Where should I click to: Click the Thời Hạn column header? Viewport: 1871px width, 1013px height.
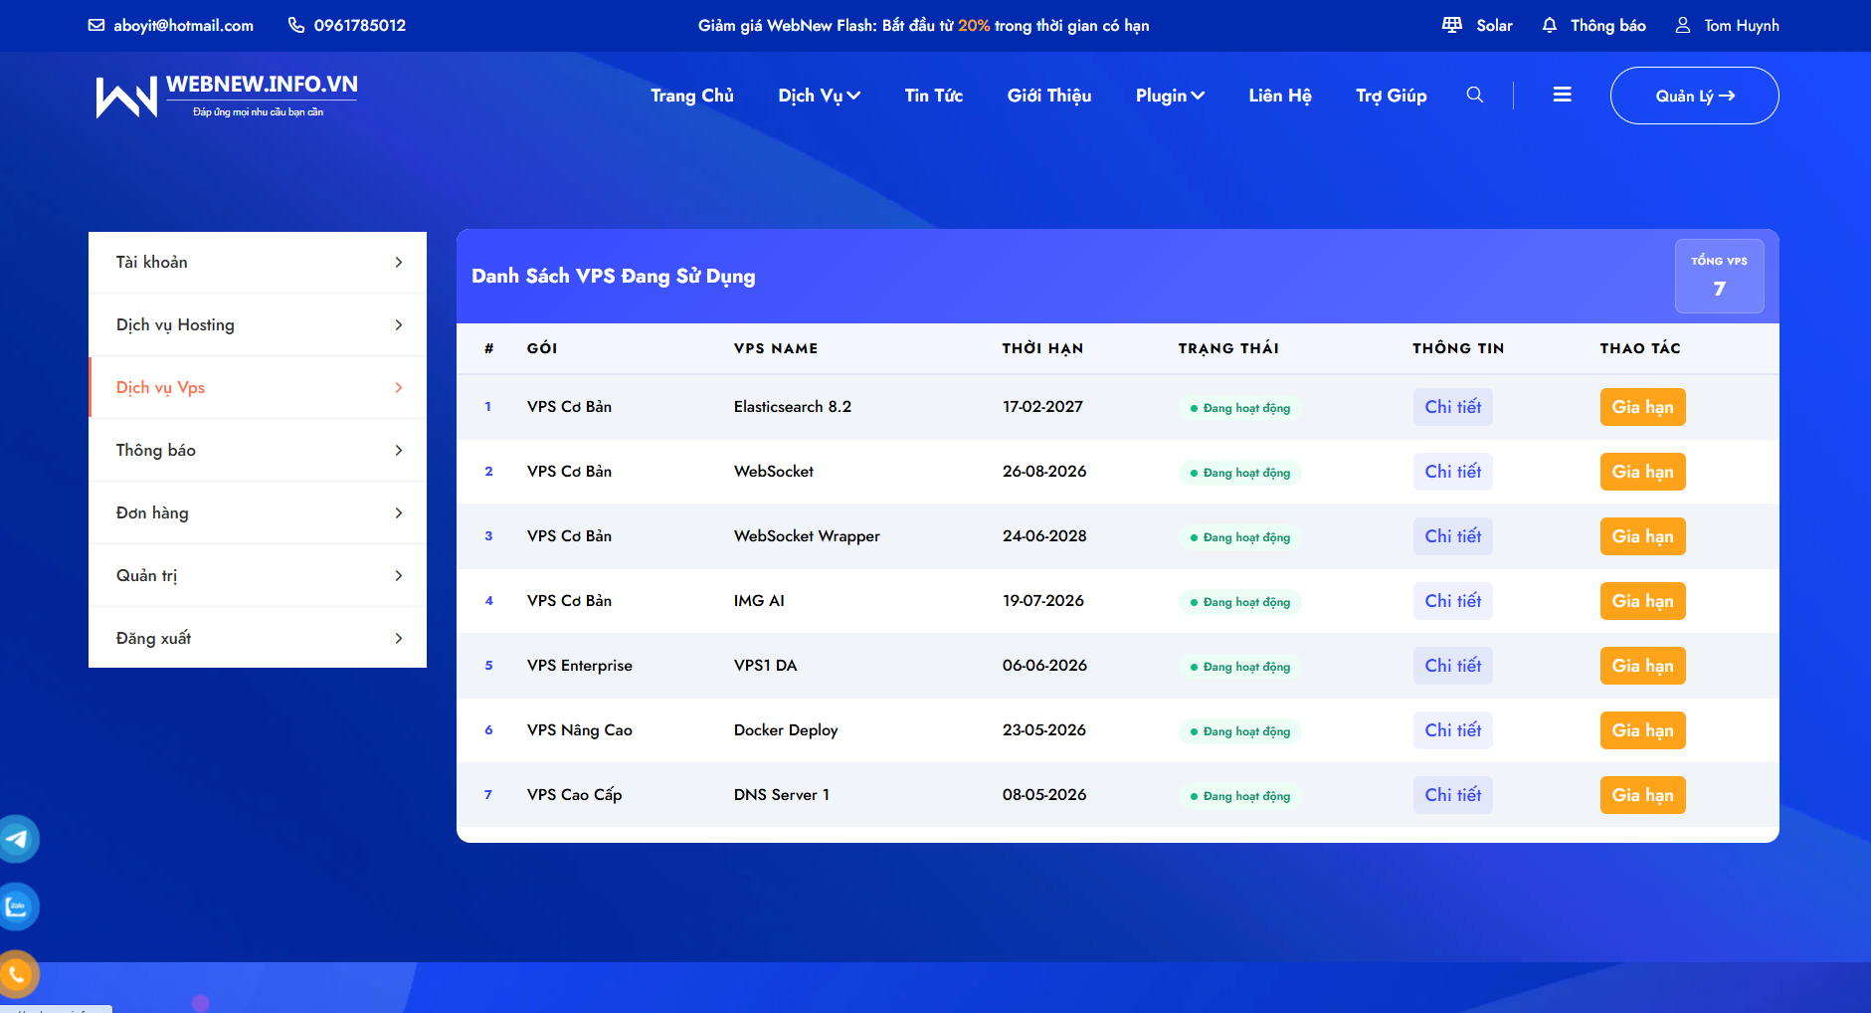pyautogui.click(x=1042, y=348)
